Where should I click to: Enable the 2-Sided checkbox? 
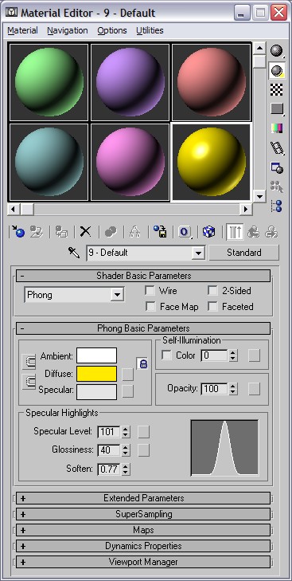212,291
